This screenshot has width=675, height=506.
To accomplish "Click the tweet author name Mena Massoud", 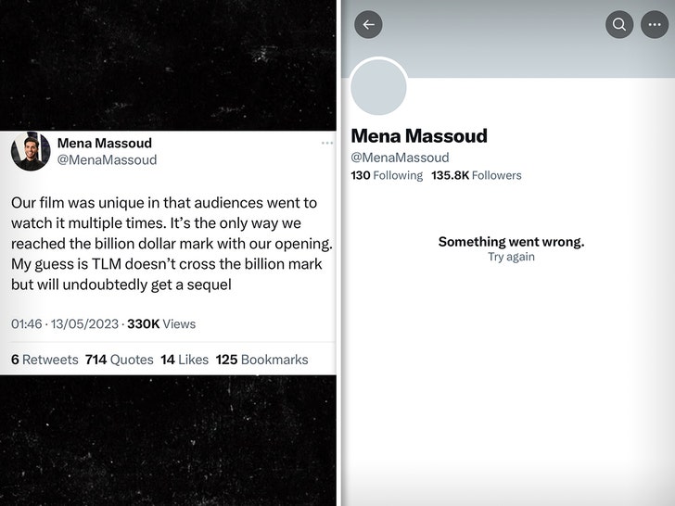I will click(x=105, y=143).
